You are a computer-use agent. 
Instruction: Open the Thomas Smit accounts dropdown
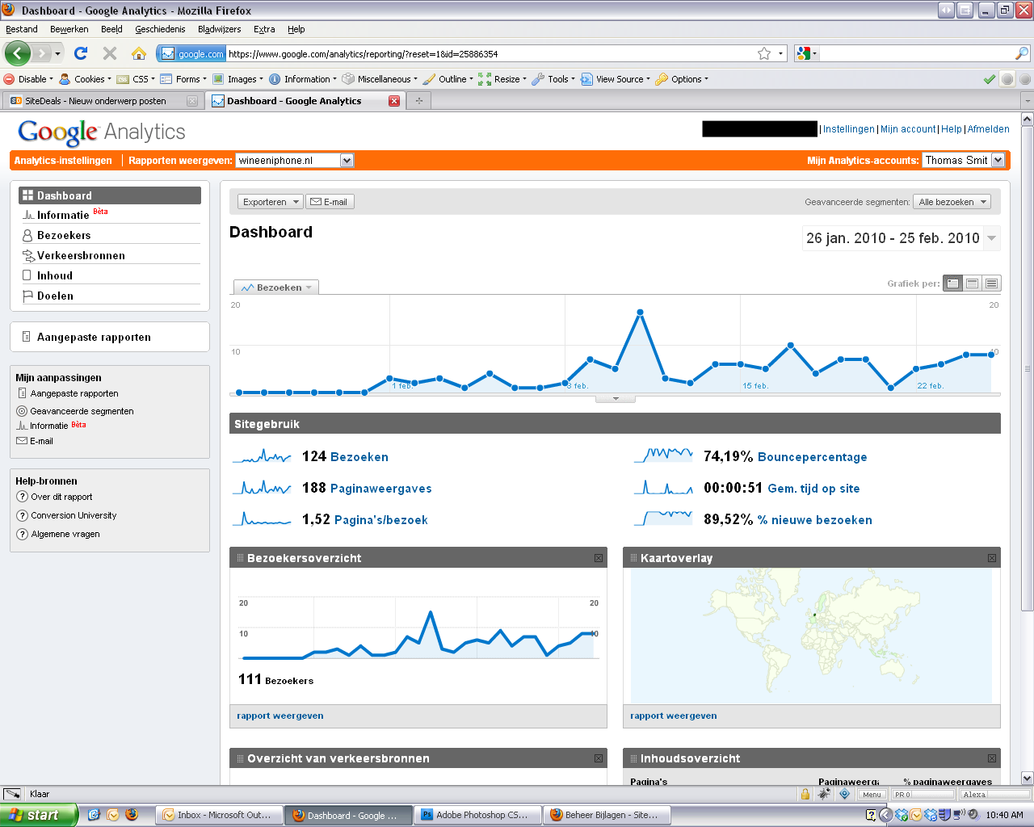[x=963, y=161]
